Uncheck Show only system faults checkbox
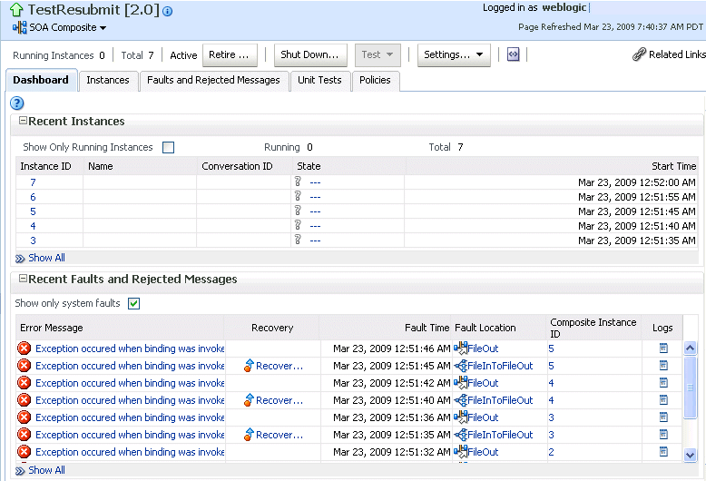This screenshot has width=706, height=481. (x=133, y=303)
